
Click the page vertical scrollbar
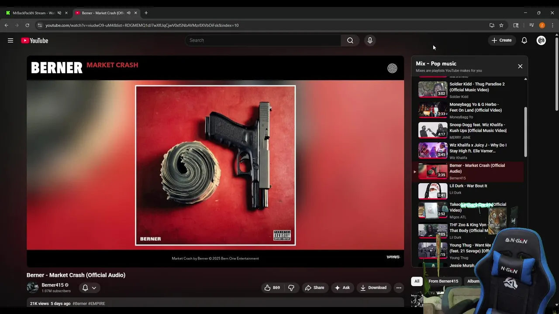556,74
